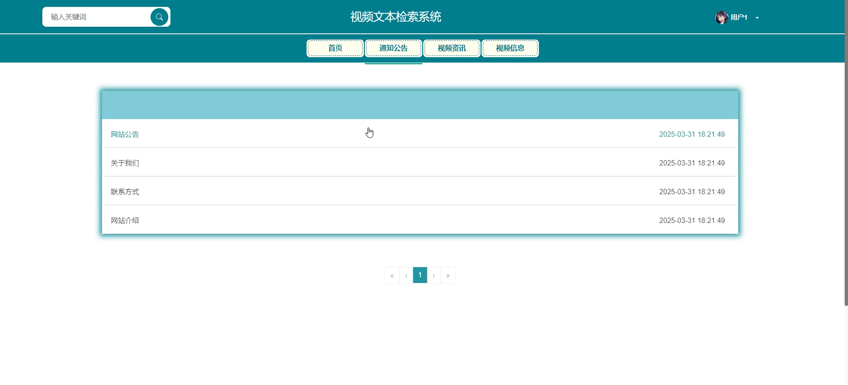Open the 网站公告 notice link
The image size is (848, 385).
click(125, 134)
